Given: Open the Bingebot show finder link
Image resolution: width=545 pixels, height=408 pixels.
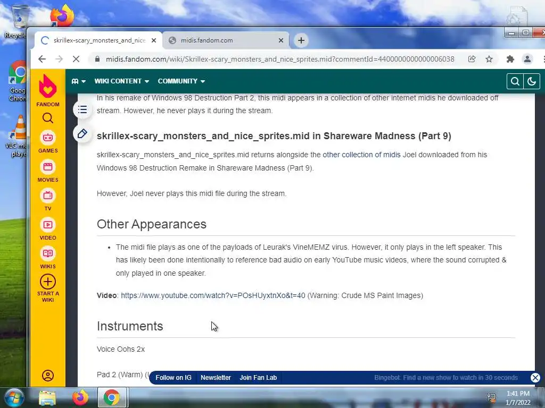Looking at the screenshot, I should point(446,378).
